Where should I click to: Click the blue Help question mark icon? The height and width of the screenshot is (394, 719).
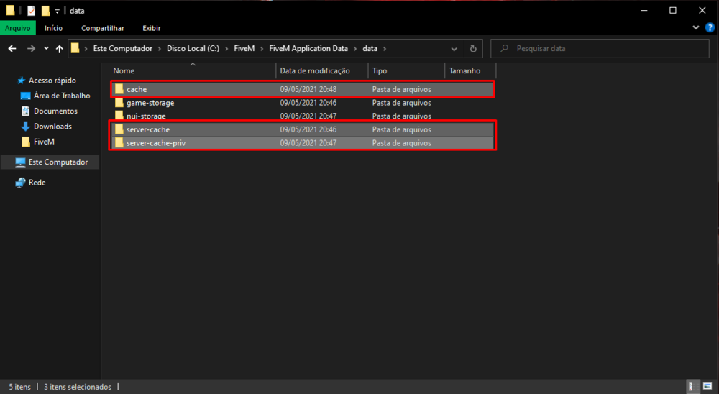(710, 27)
